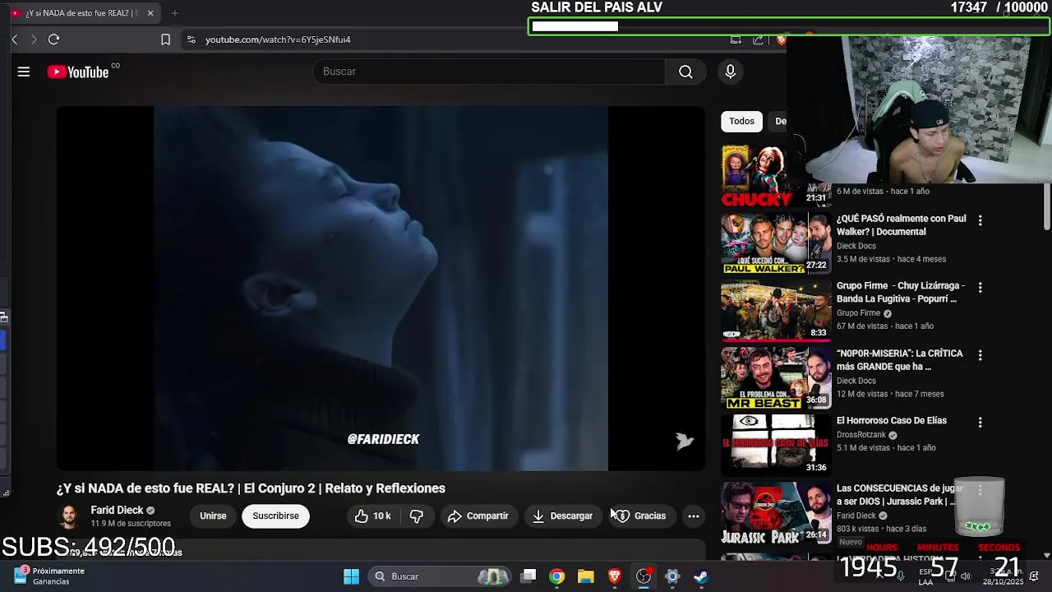Open the settings gear app in taskbar
The width and height of the screenshot is (1052, 592).
[x=672, y=576]
